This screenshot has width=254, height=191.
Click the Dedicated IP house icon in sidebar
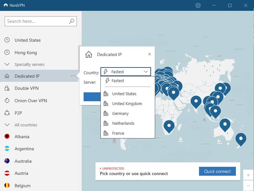[x=7, y=76]
